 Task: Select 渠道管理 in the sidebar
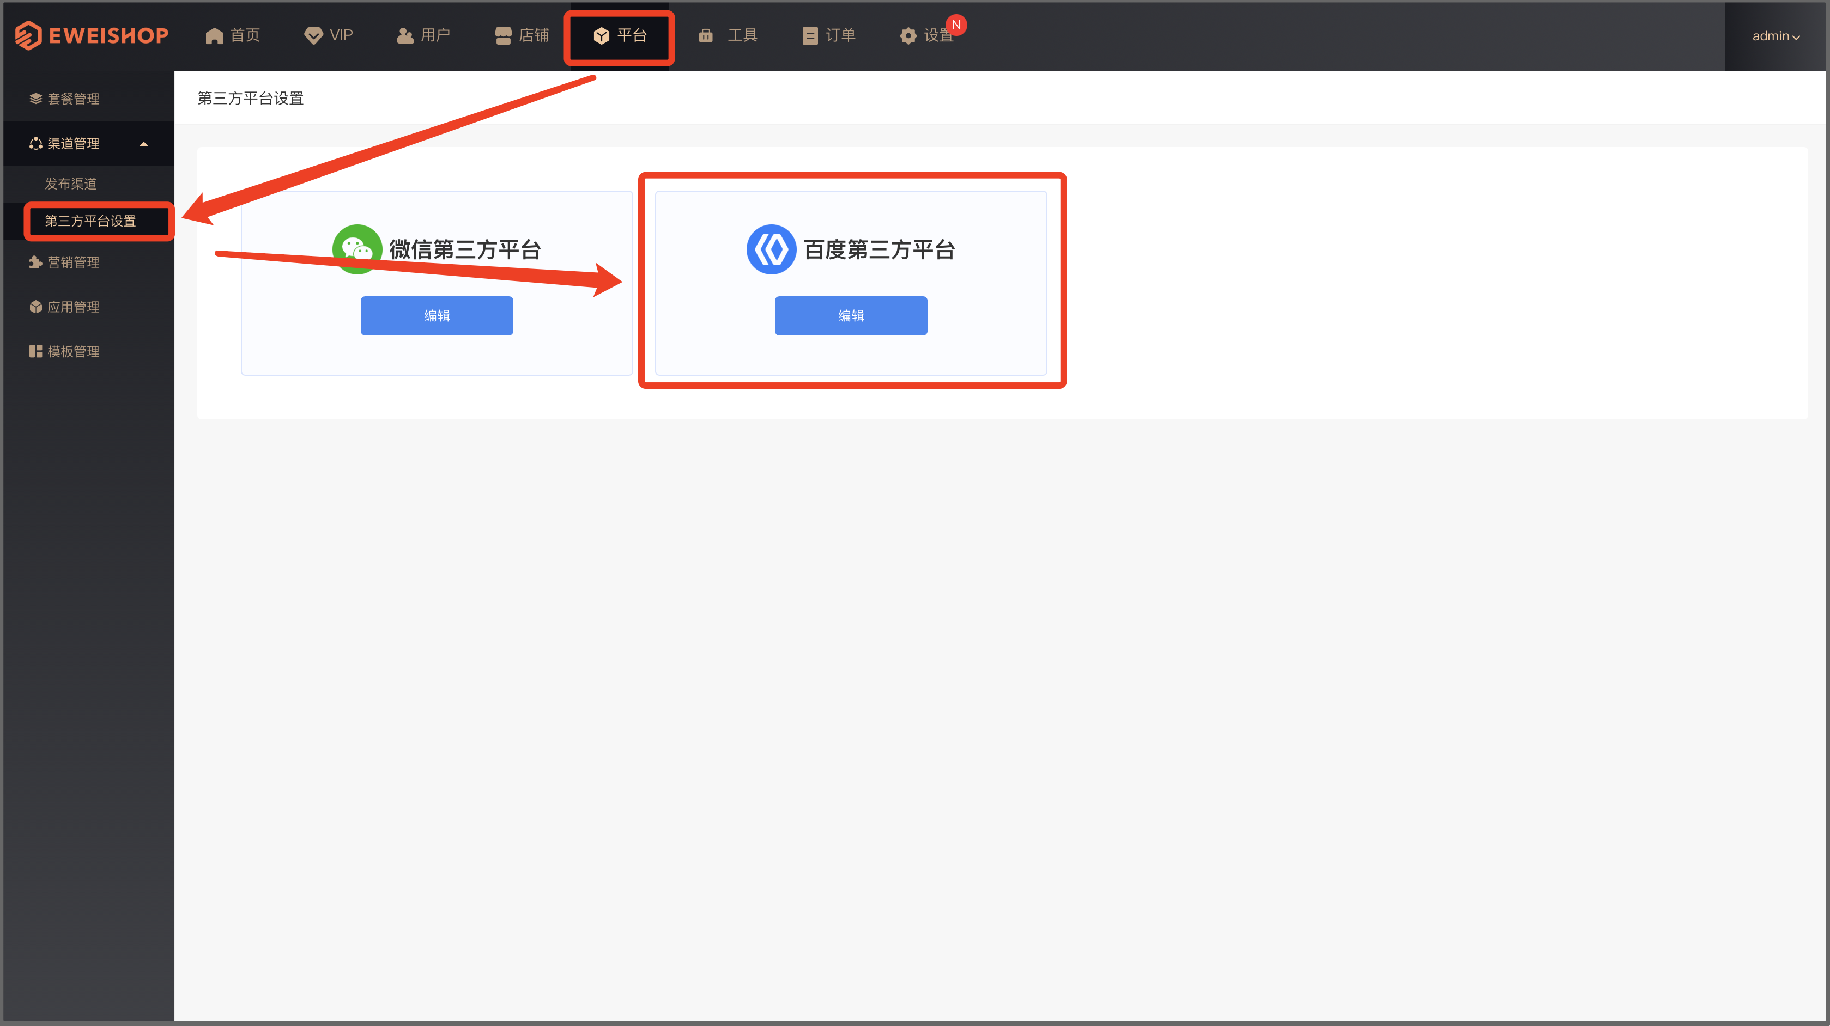pyautogui.click(x=89, y=143)
